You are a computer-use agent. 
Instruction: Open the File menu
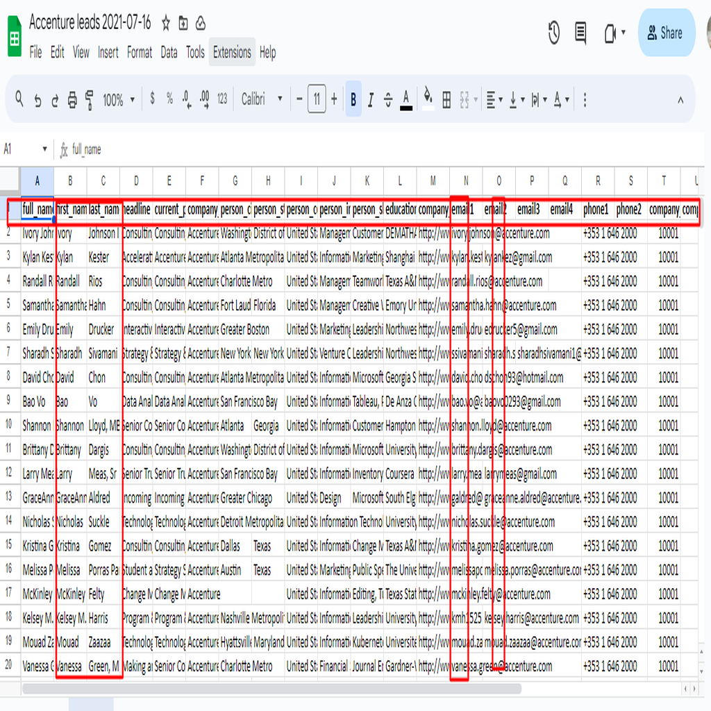[x=35, y=53]
